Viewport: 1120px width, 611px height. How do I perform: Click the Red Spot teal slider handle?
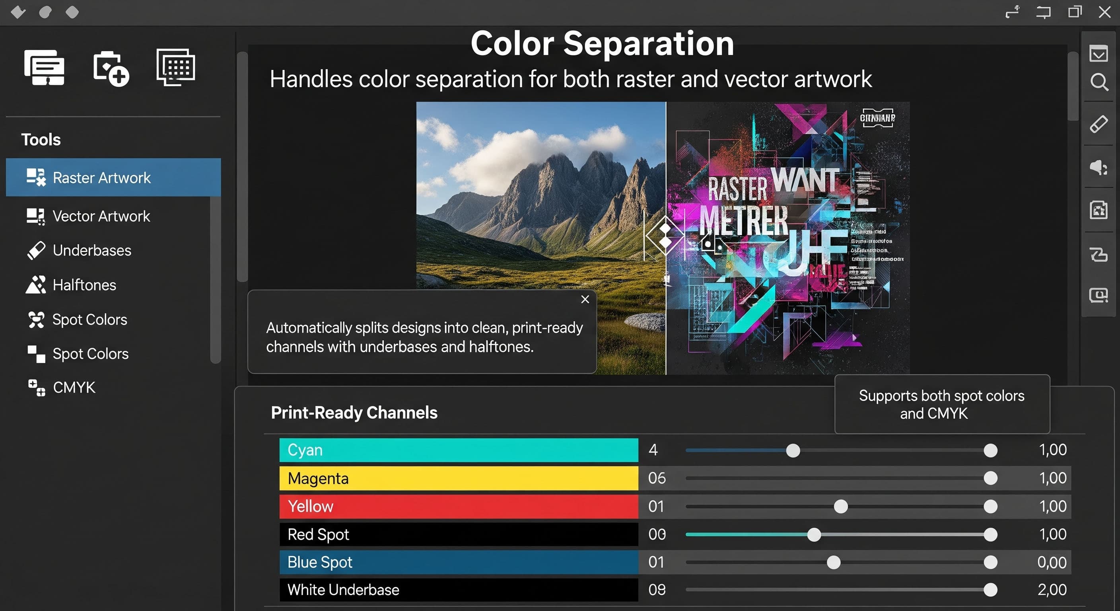[814, 535]
